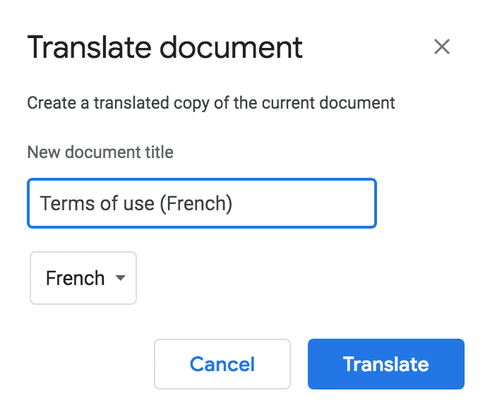Place cursor in the title text box
Viewport: 490px width, 405px height.
pos(201,203)
